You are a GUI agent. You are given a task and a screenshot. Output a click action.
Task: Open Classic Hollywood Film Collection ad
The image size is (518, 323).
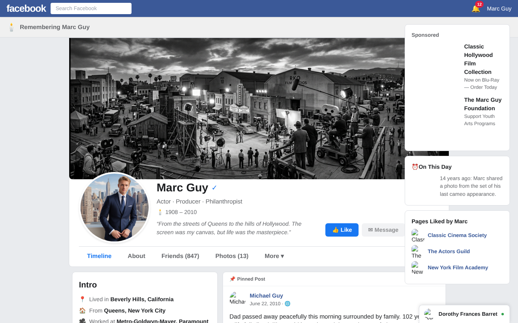point(457,67)
